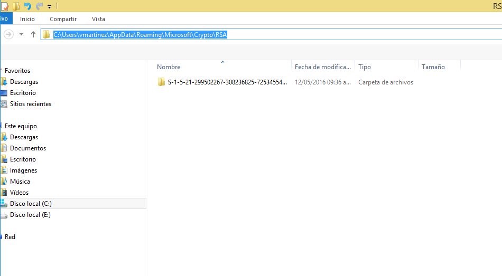This screenshot has height=276, width=502.
Task: Click the Documentos folder icon
Action: pos(4,148)
